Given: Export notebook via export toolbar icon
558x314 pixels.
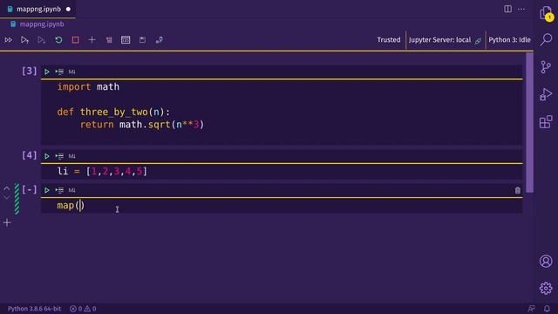Looking at the screenshot, I should click(x=159, y=40).
